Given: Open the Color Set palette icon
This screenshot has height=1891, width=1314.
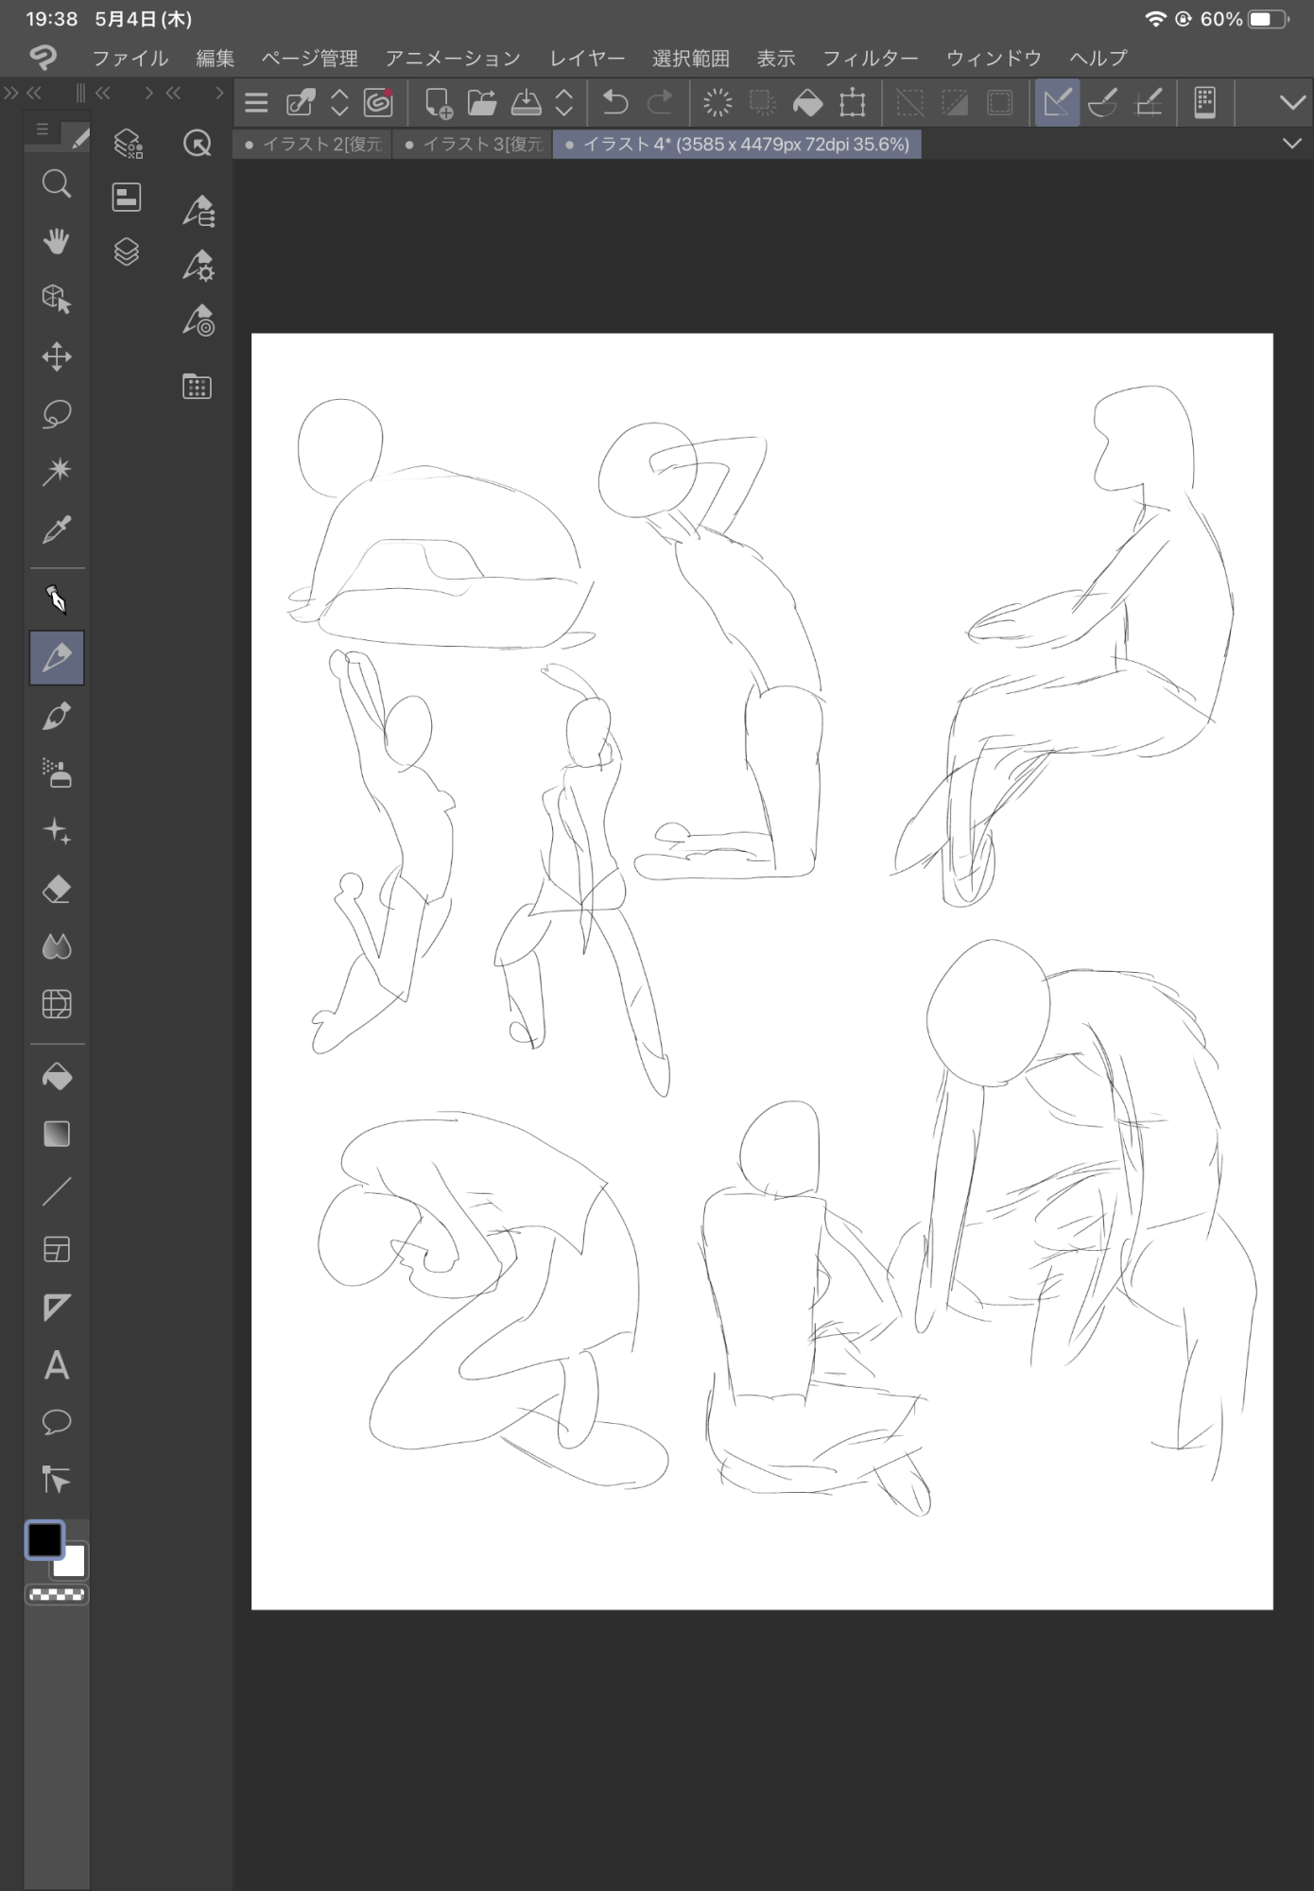Looking at the screenshot, I should click(x=197, y=386).
